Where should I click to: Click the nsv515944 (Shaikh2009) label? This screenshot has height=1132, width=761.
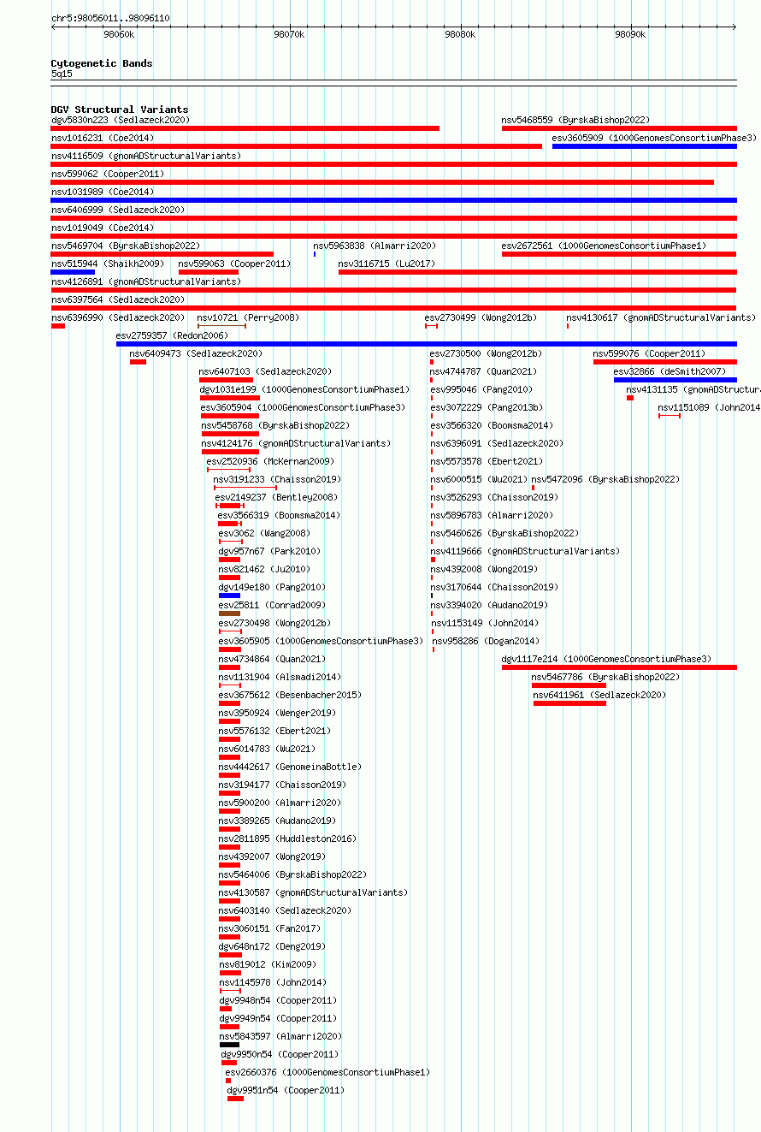click(x=108, y=264)
